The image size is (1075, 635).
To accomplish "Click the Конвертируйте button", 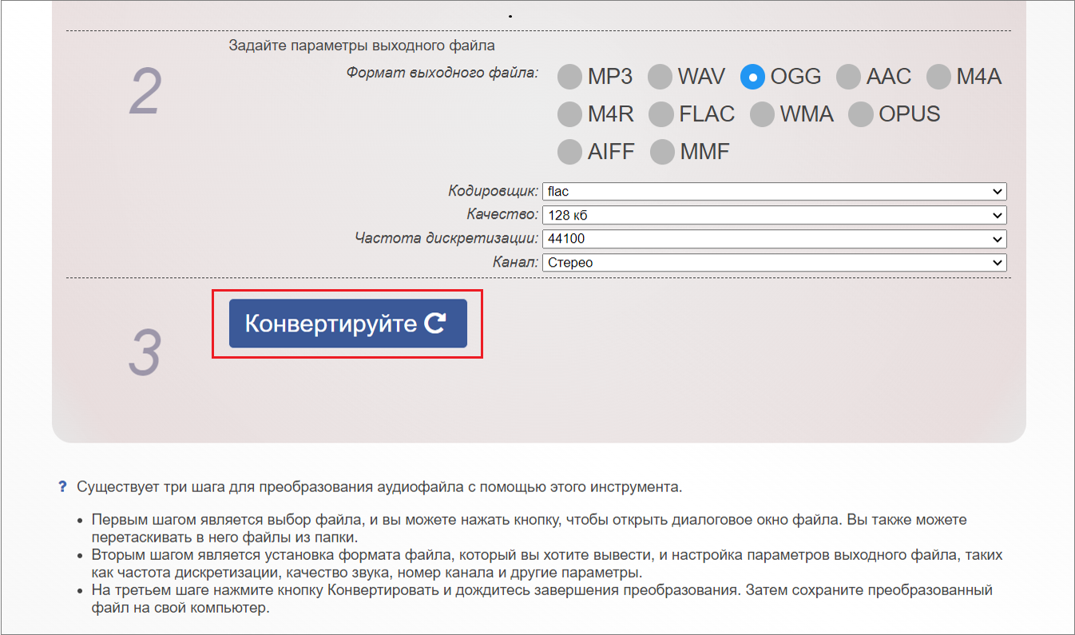I will coord(347,323).
